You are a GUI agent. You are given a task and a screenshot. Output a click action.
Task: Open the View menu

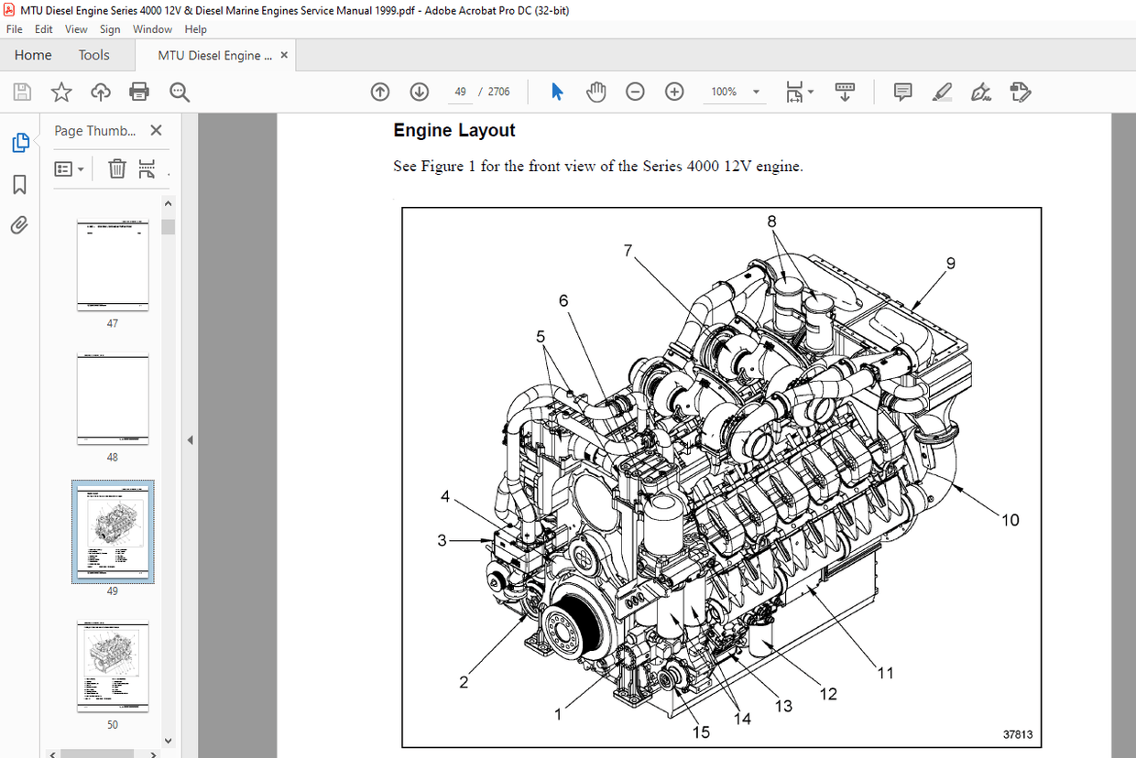pyautogui.click(x=76, y=28)
